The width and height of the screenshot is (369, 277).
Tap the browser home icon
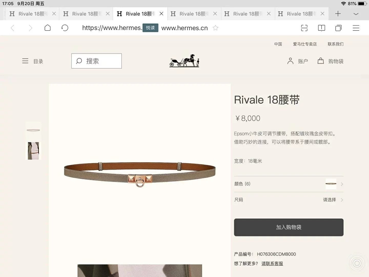pyautogui.click(x=48, y=28)
